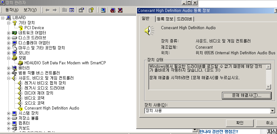This screenshot has height=134, width=277.
Task: Click the 디스크 드라이브 disk icon
Action: pyautogui.click(x=14, y=38)
